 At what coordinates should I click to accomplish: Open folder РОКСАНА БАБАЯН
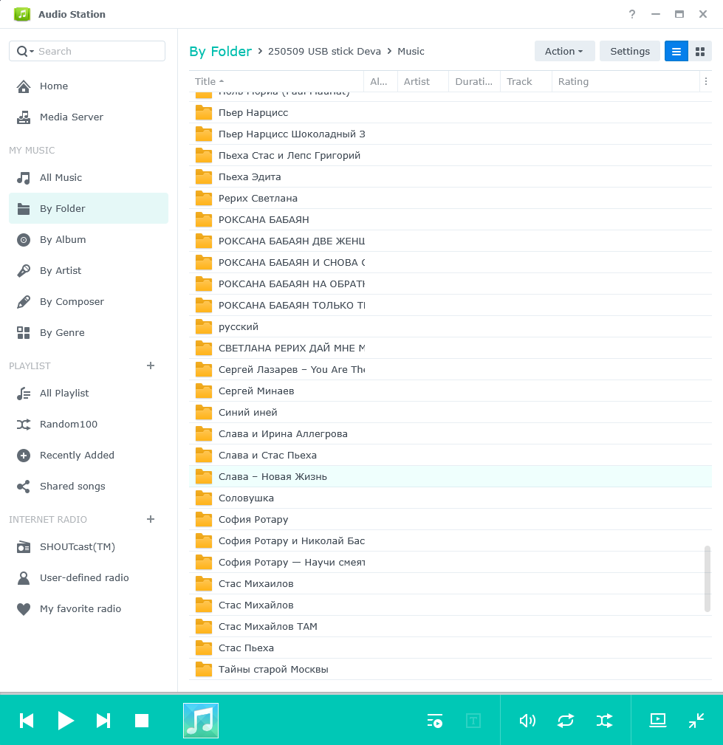pyautogui.click(x=450, y=219)
